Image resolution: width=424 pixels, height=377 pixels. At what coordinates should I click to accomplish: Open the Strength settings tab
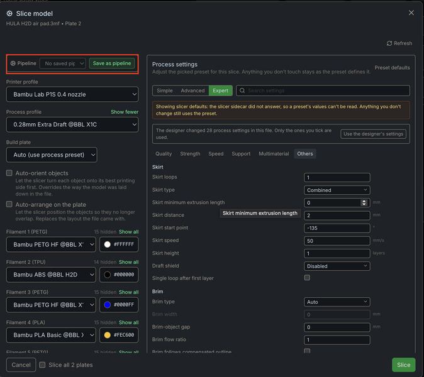(190, 154)
